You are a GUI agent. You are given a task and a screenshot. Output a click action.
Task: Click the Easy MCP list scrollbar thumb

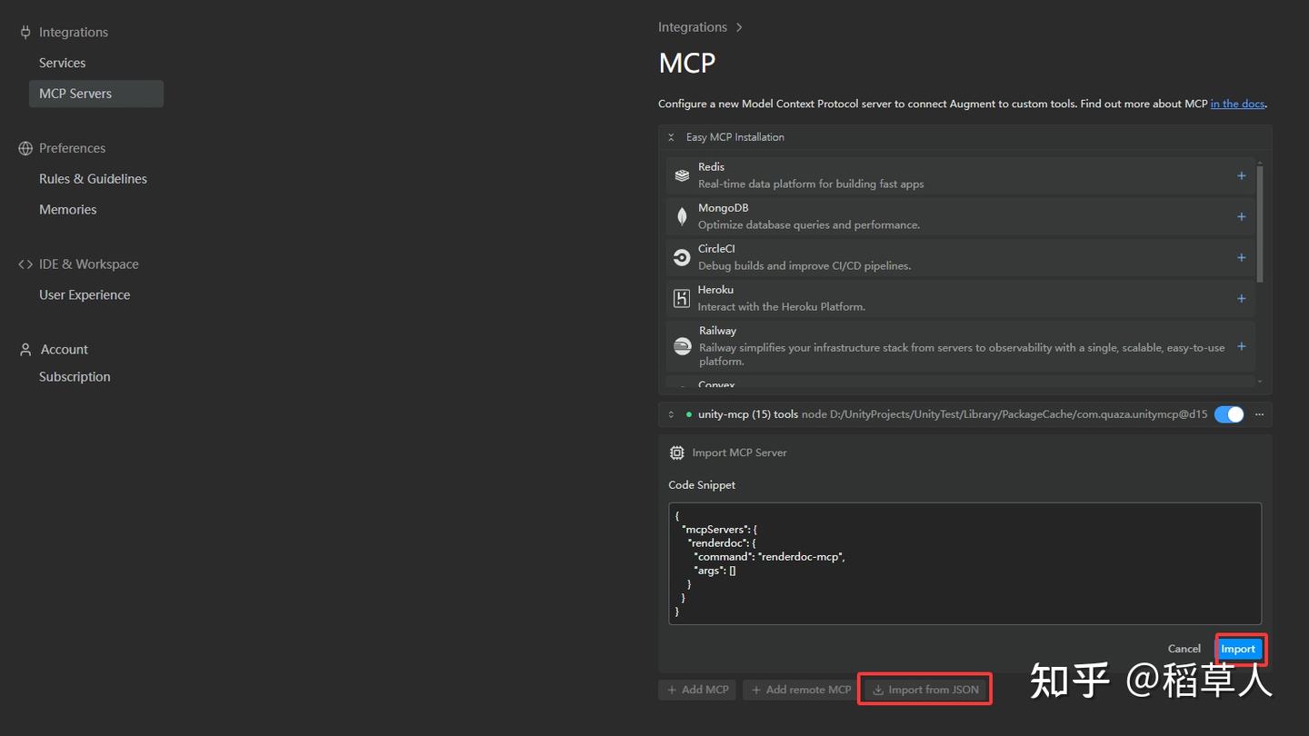1259,224
